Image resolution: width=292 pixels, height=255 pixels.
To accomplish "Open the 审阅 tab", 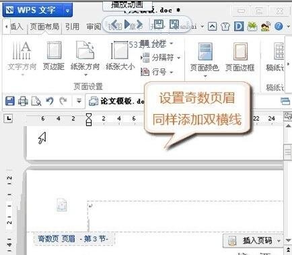I will (x=94, y=27).
